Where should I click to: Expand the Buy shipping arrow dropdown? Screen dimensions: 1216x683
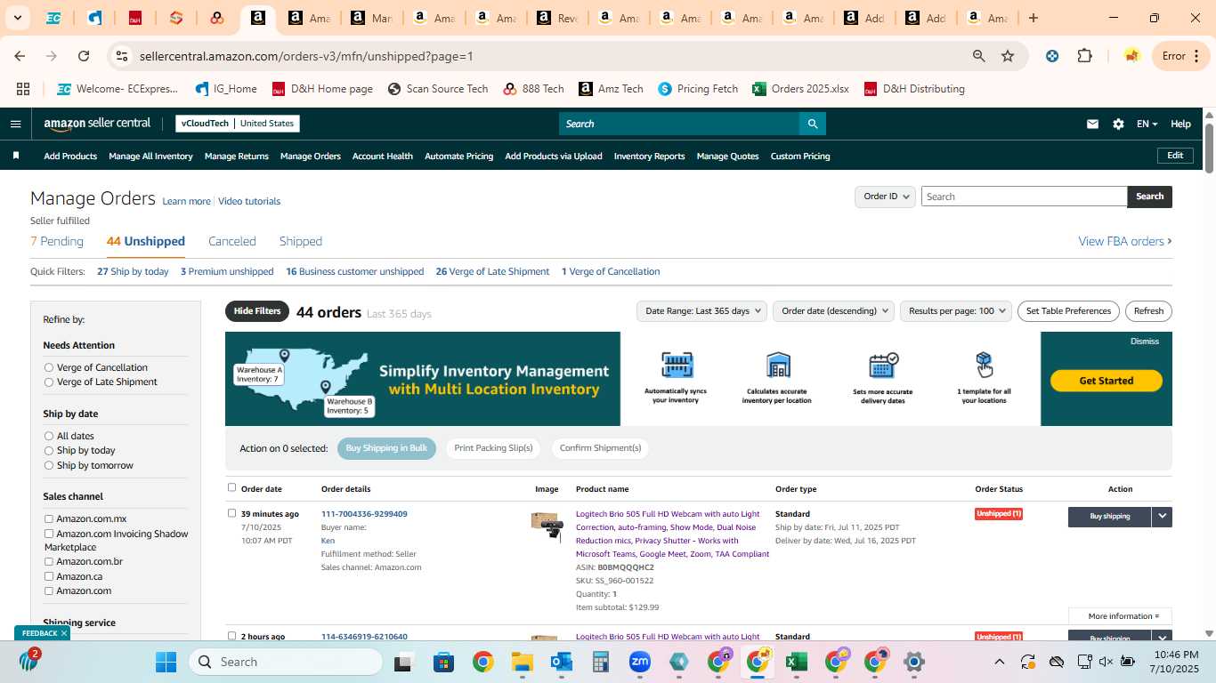tap(1162, 517)
